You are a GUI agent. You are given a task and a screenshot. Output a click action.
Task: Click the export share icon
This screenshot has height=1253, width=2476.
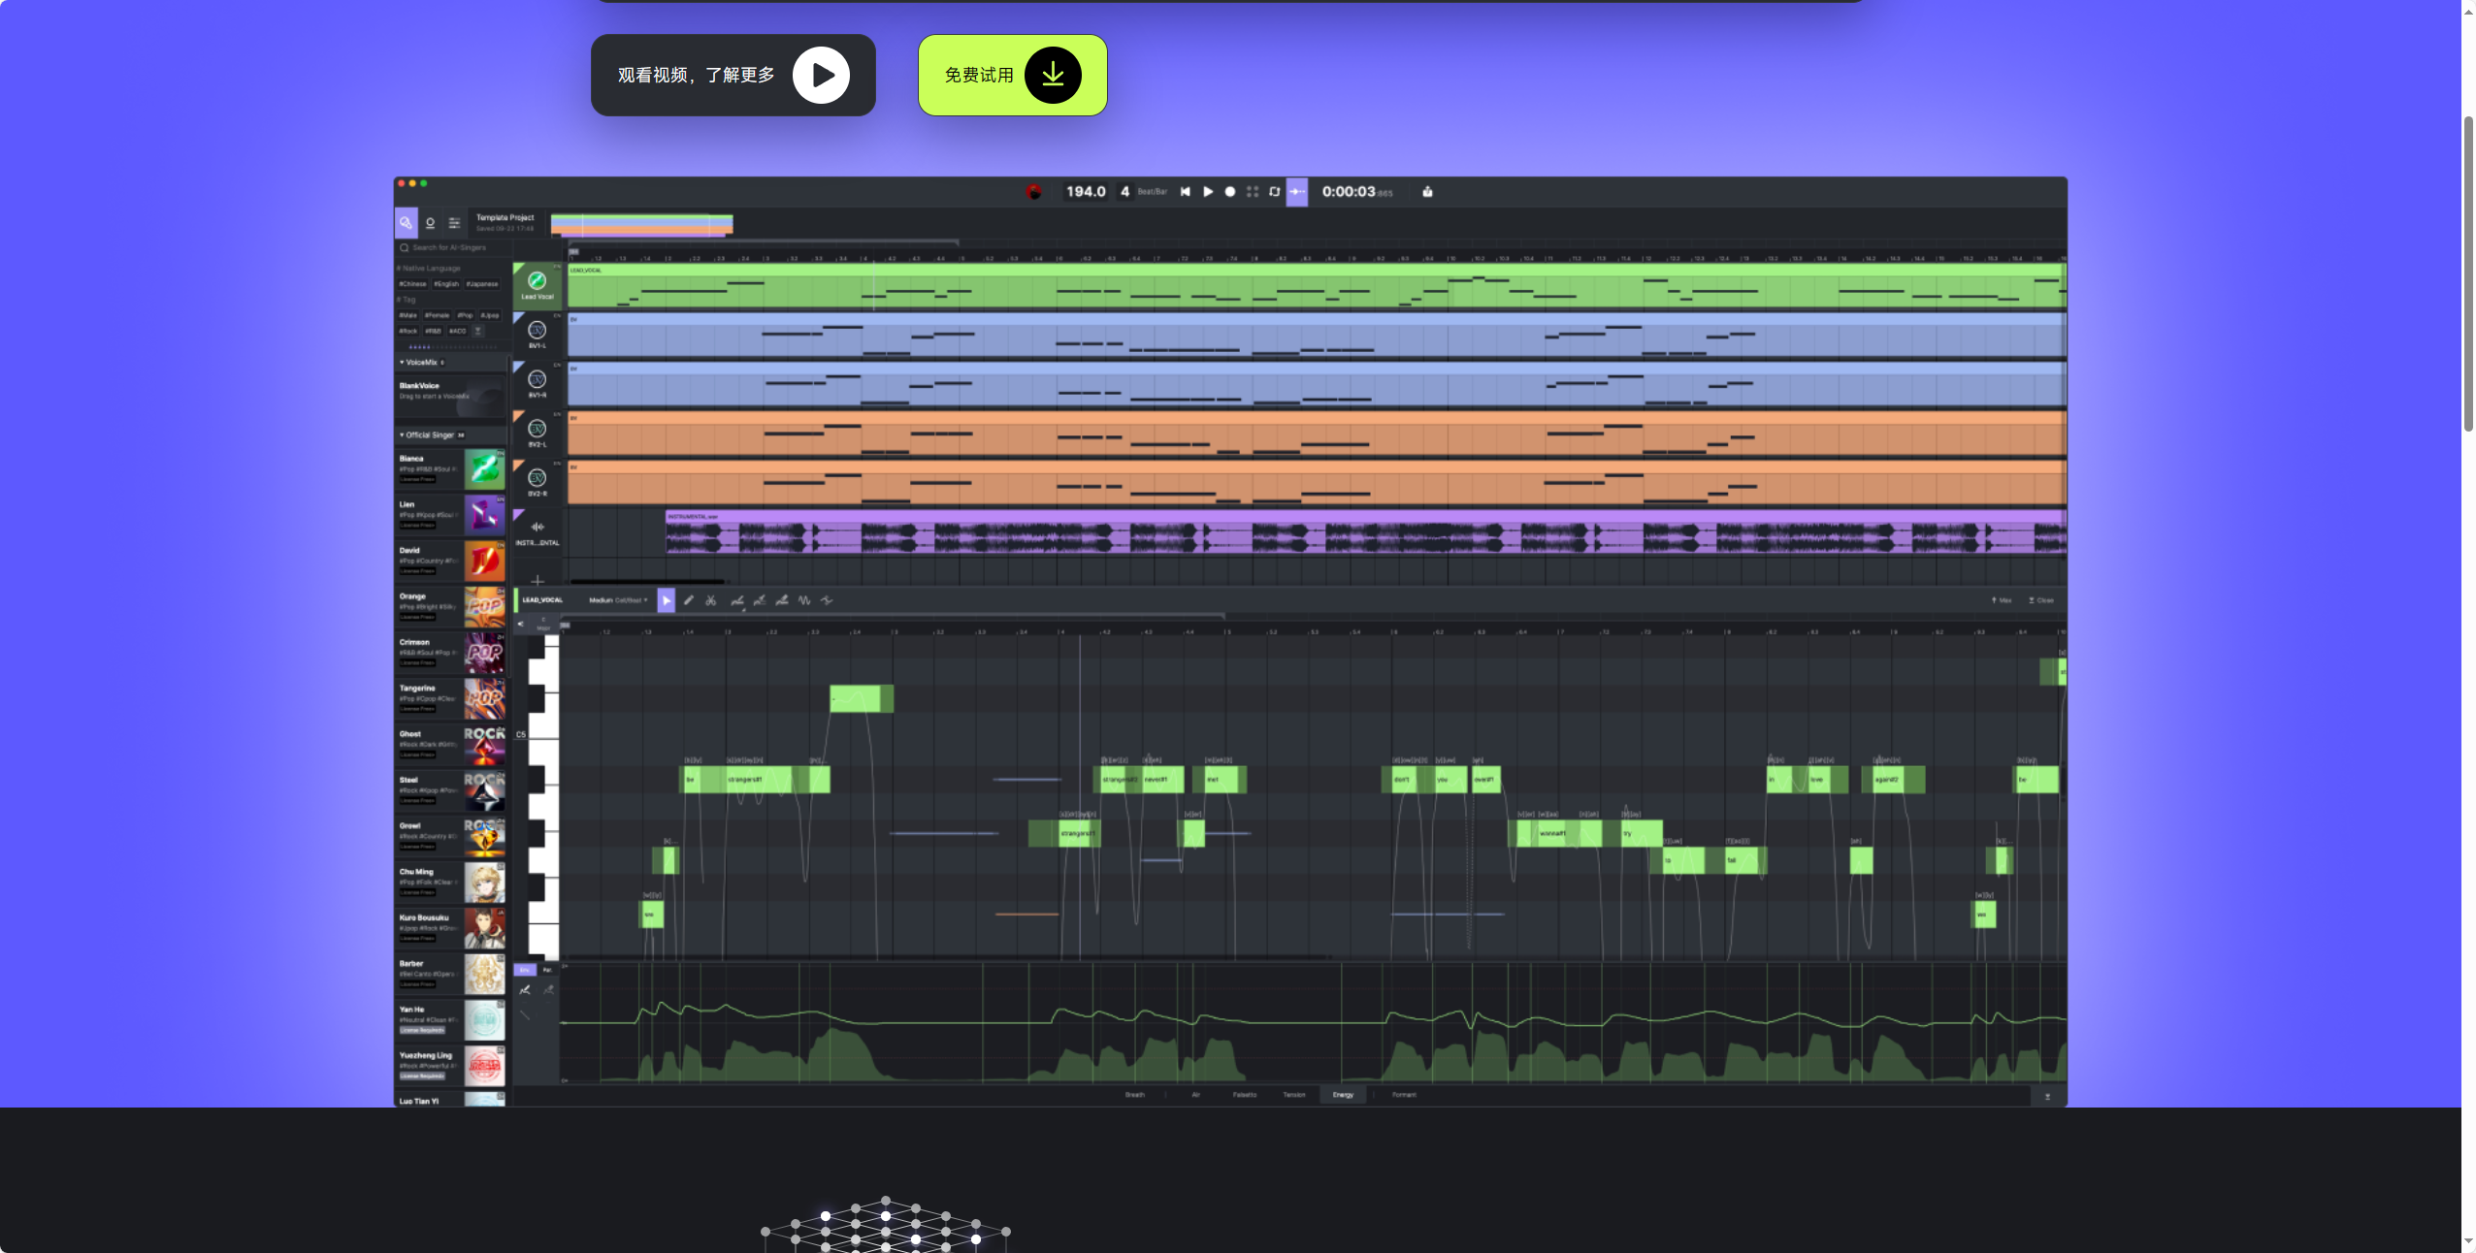(1427, 192)
